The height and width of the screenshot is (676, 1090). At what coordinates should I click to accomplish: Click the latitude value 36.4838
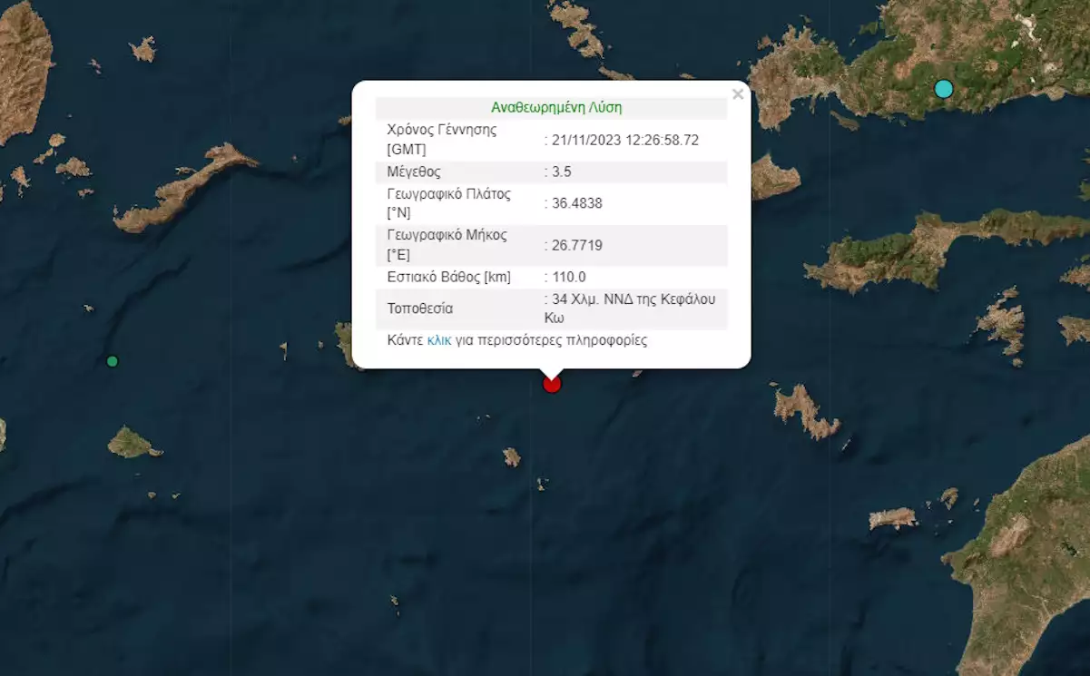pyautogui.click(x=576, y=203)
